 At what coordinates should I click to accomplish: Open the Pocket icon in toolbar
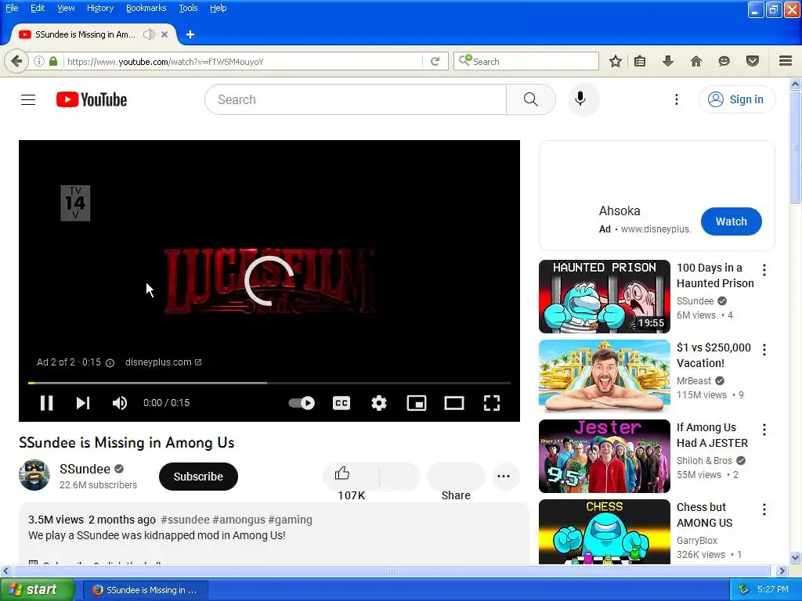tap(753, 61)
